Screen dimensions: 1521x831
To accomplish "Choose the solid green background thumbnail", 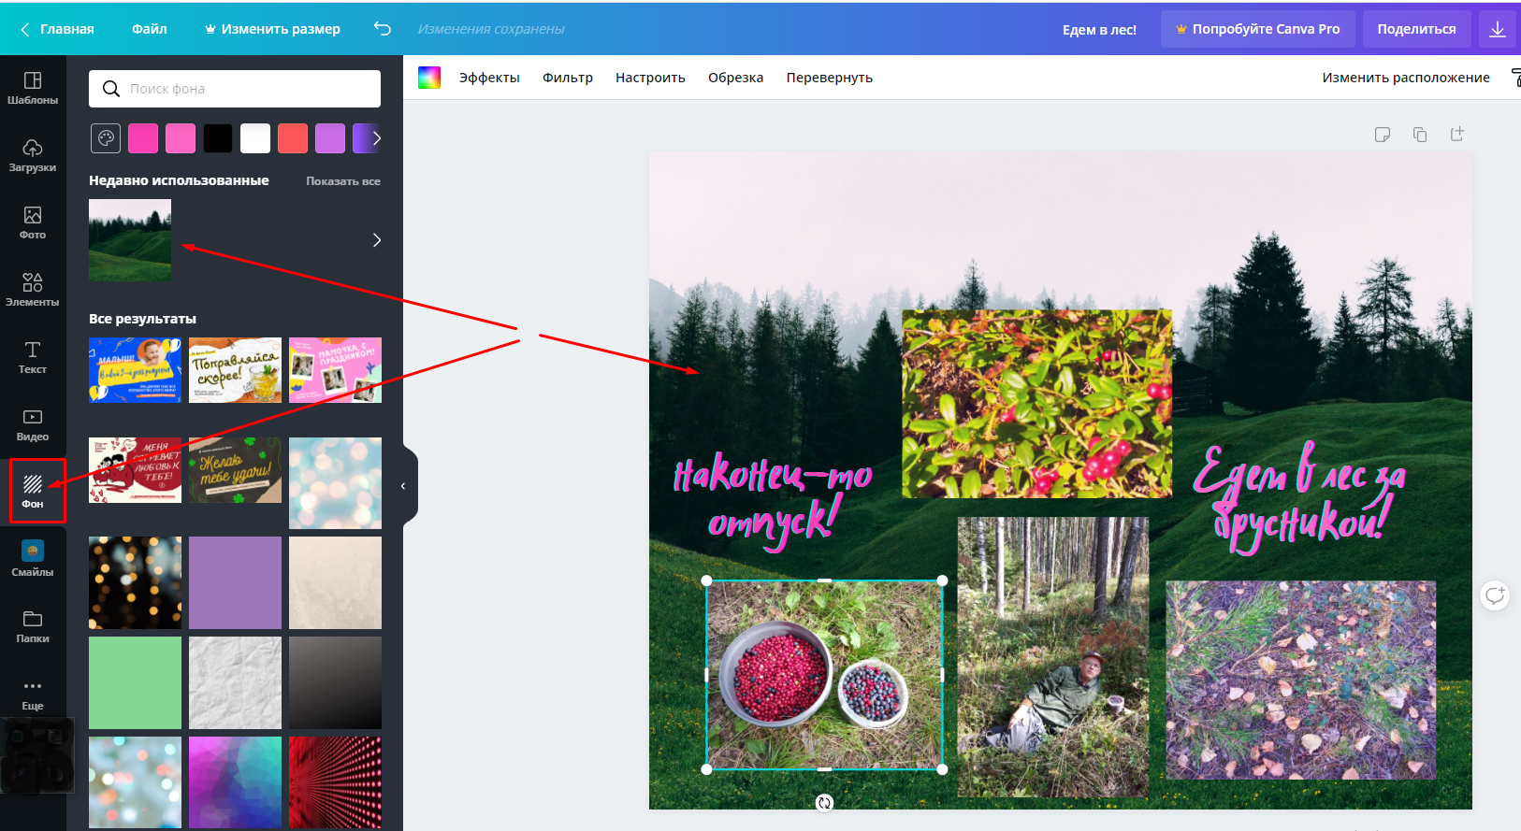I will pos(135,682).
